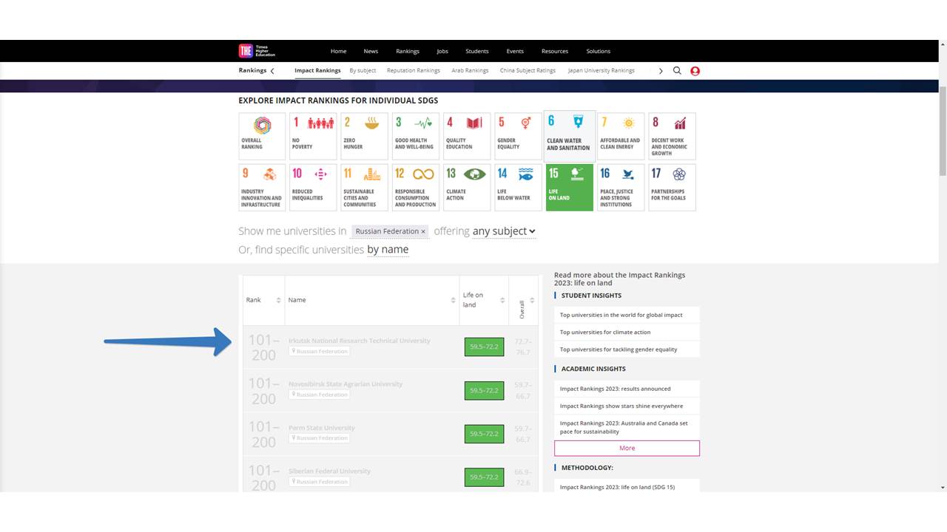Viewport: 947px width, 532px height.
Task: Click Irkutsk score badge 59.5–72.2
Action: tap(484, 347)
